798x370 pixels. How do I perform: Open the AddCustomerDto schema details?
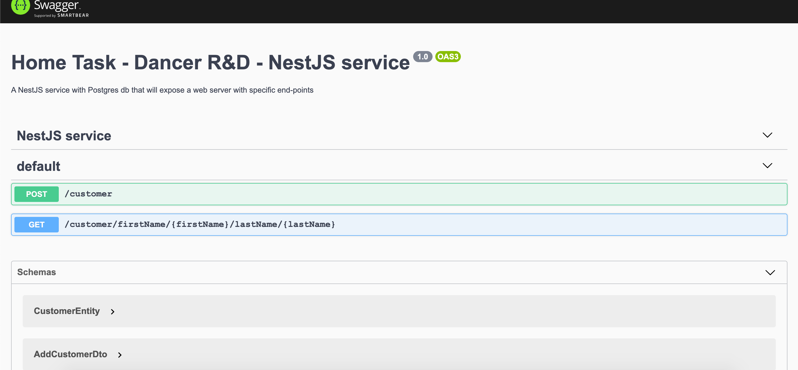tap(70, 354)
